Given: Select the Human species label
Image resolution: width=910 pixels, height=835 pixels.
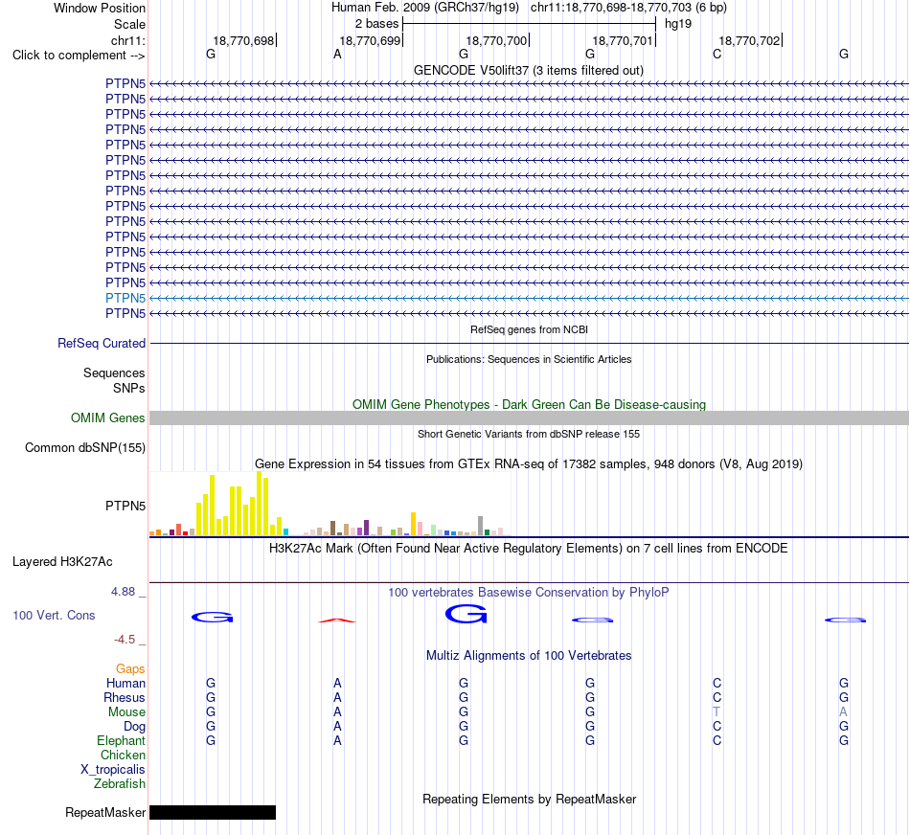Looking at the screenshot, I should coord(125,683).
